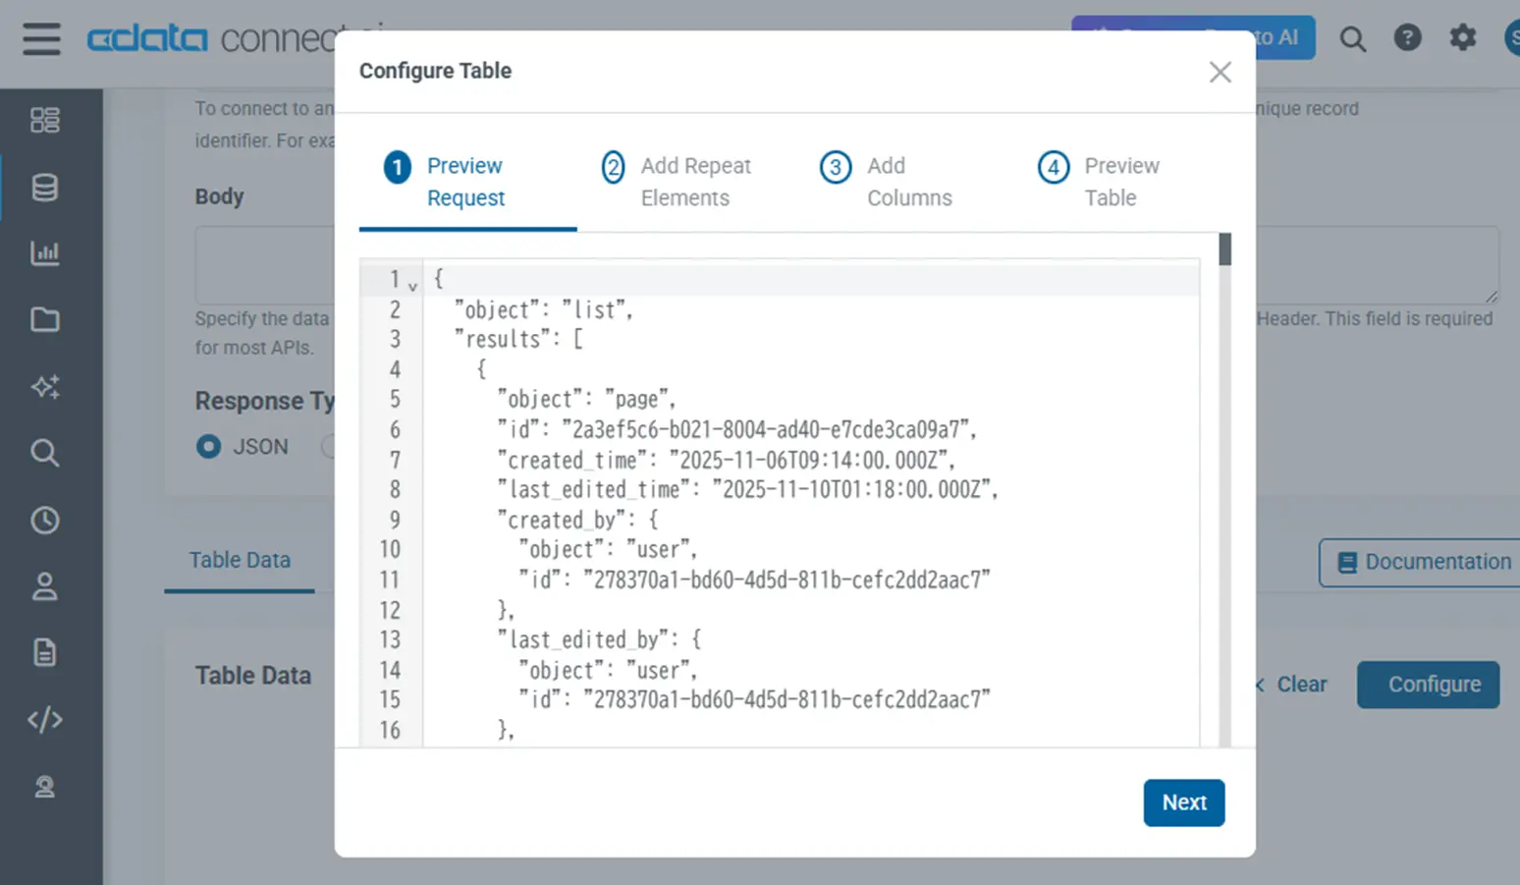This screenshot has width=1520, height=885.
Task: Open the folder icon in sidebar
Action: click(x=45, y=319)
